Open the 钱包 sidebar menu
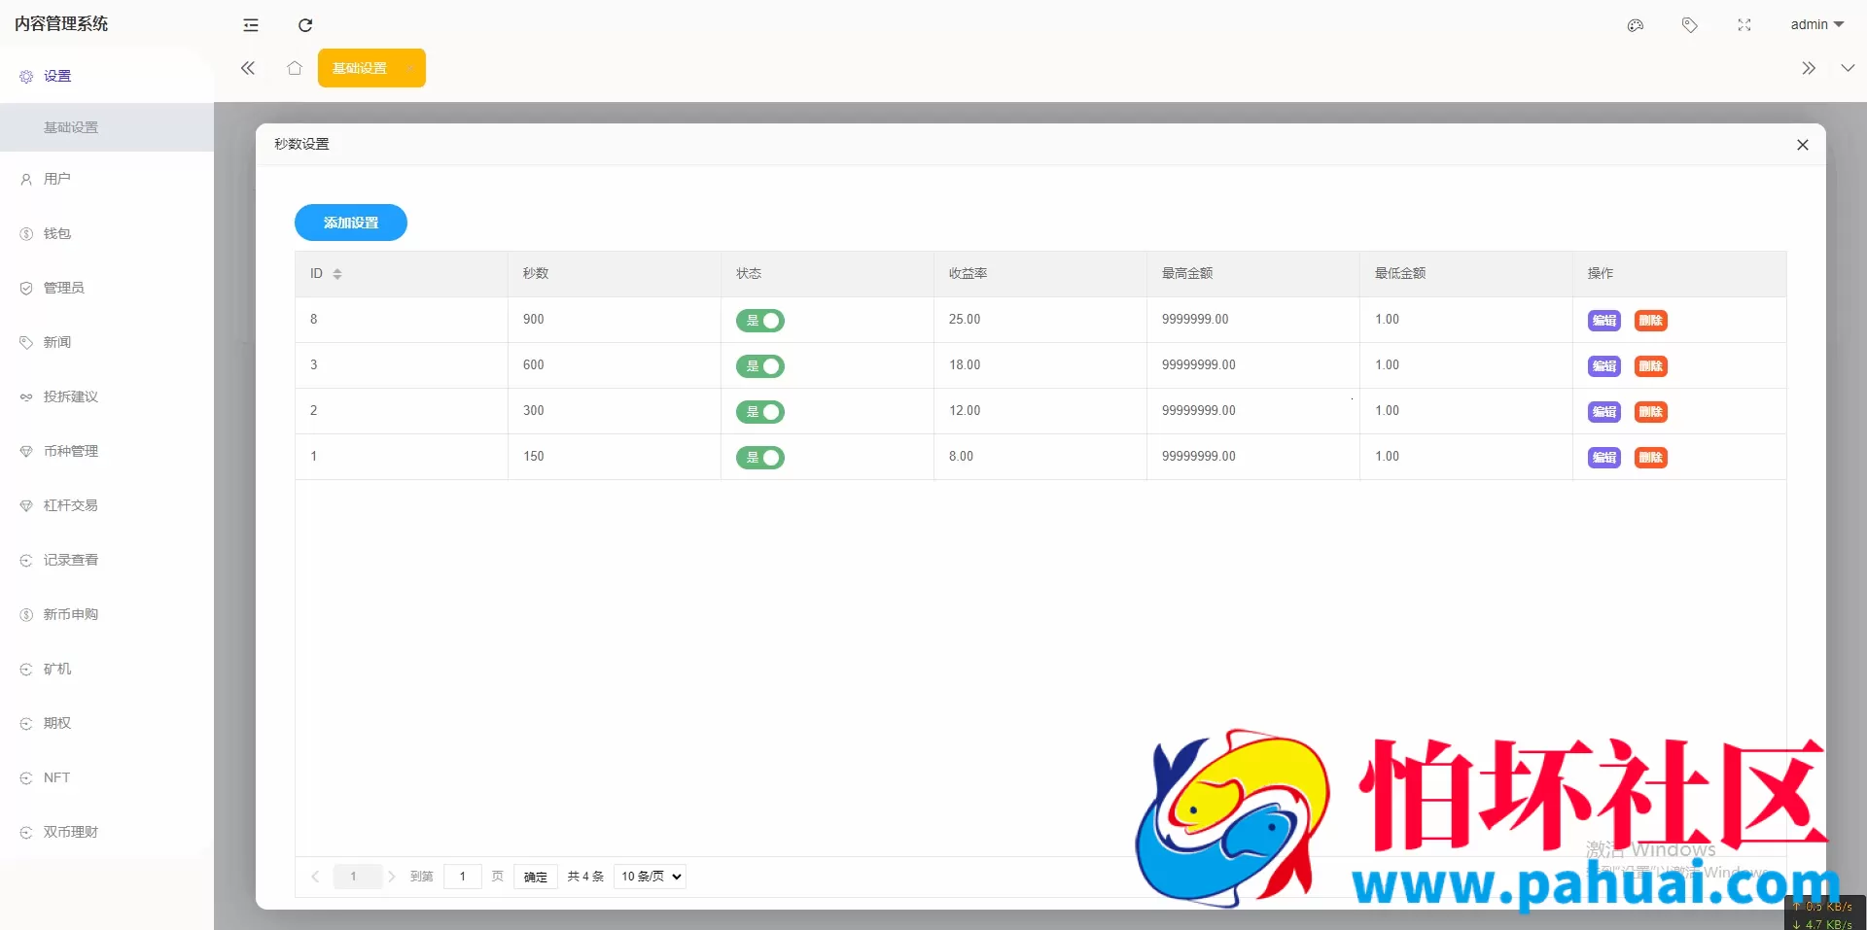 pos(107,233)
